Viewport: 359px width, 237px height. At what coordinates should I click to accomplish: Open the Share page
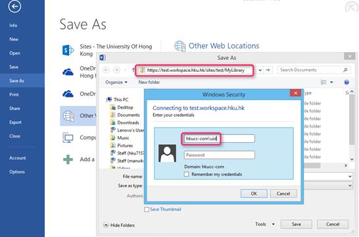click(14, 108)
